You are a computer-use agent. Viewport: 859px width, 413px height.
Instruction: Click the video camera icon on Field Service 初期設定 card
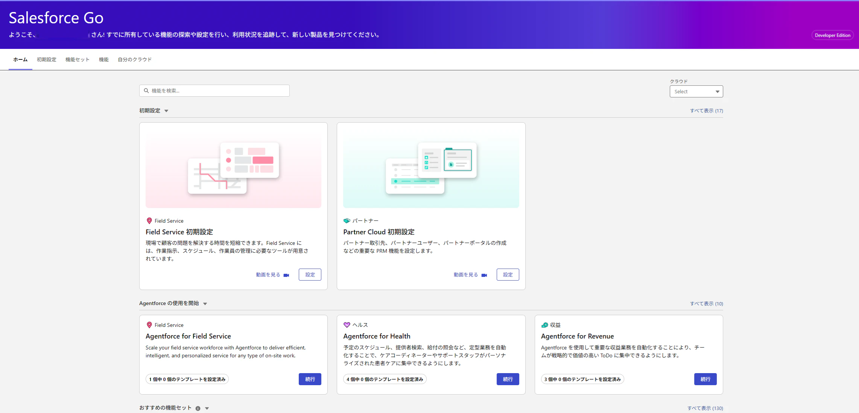[x=286, y=275]
